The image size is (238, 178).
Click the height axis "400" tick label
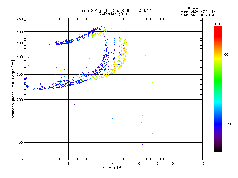pos(20,57)
